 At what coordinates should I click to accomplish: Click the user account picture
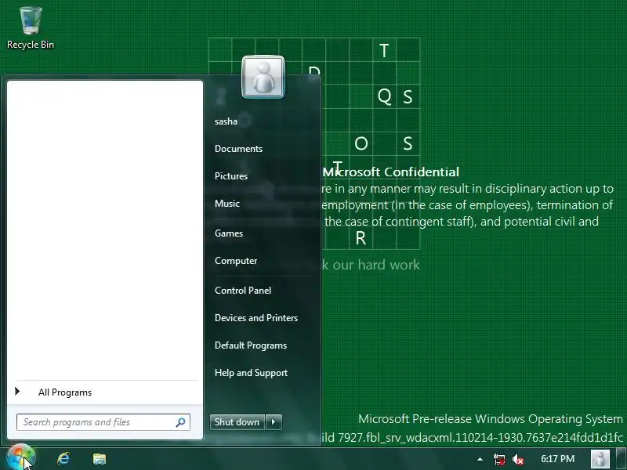tap(263, 77)
